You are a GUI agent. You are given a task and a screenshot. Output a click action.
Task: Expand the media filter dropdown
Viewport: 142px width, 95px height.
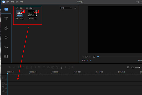(66, 8)
